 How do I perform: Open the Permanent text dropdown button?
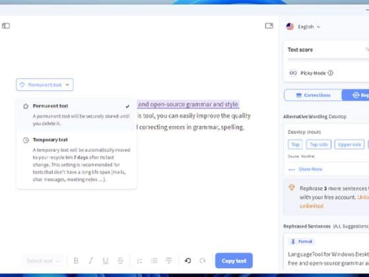(45, 84)
